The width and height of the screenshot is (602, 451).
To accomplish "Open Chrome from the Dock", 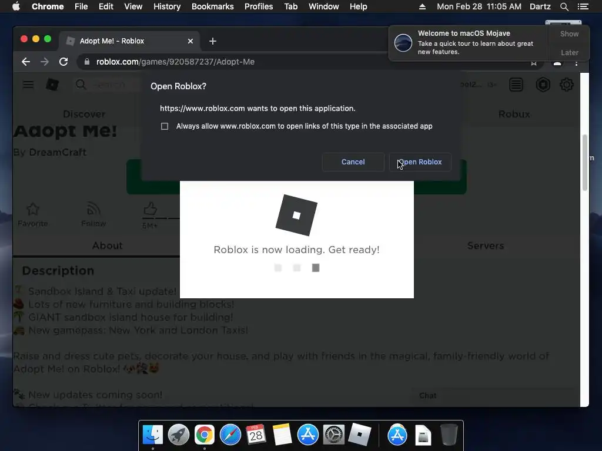I will (204, 435).
